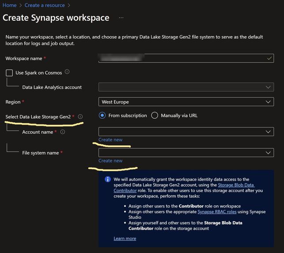Open Data Lake Analytics account dropdown
Screen dimensions: 284x253
point(186,87)
